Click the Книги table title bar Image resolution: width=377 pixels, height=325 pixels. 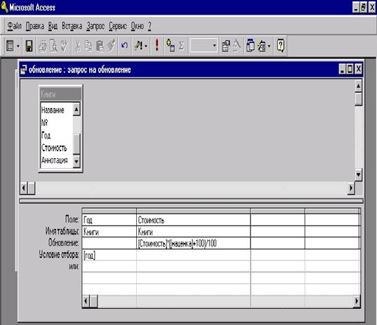(x=60, y=95)
